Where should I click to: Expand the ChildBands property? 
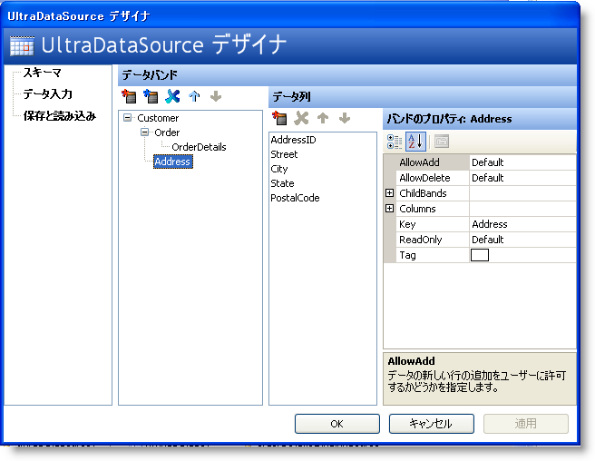389,193
